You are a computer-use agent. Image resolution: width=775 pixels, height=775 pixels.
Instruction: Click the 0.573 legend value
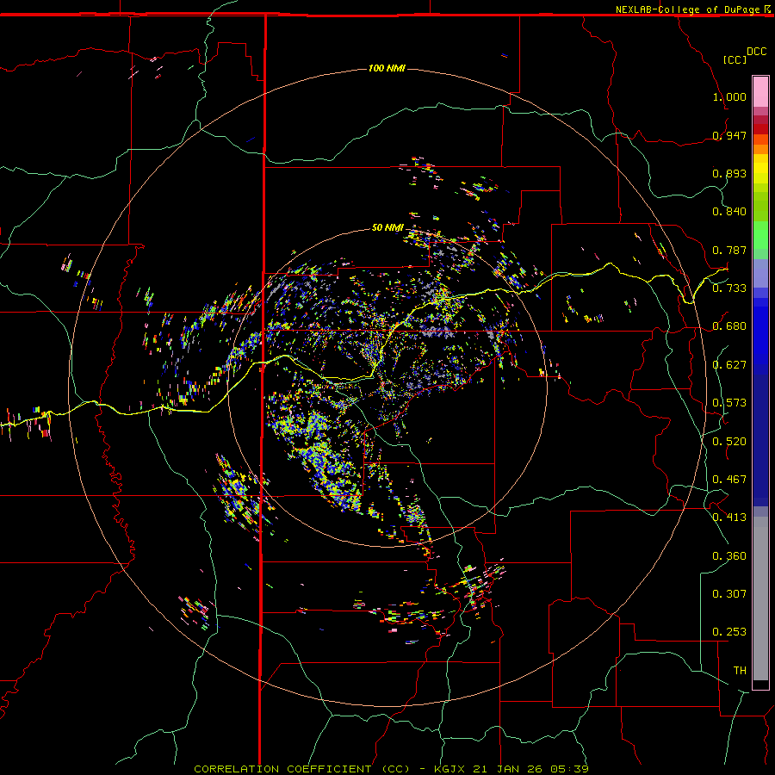click(729, 403)
